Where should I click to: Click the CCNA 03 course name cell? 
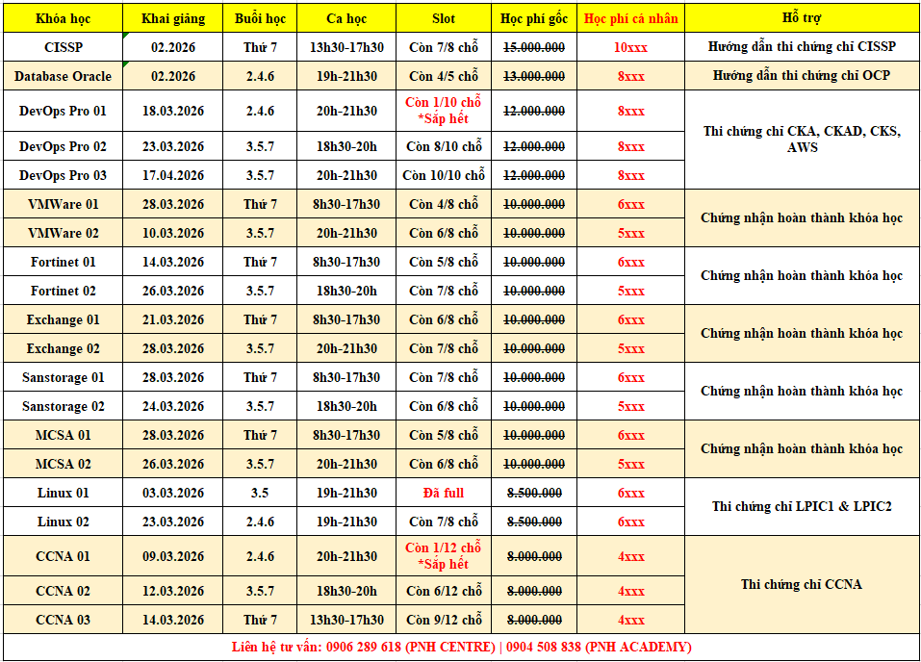(63, 620)
